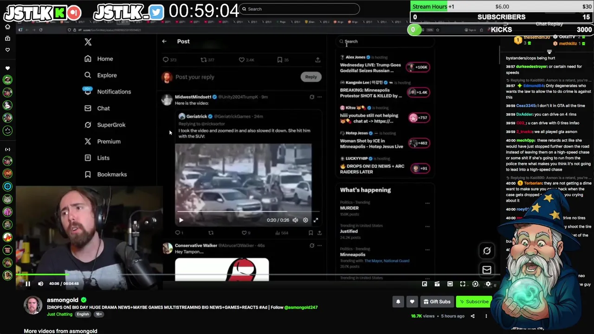Enable picture-in-picture mini player
Screen dimensions: 594x334
click(x=425, y=284)
